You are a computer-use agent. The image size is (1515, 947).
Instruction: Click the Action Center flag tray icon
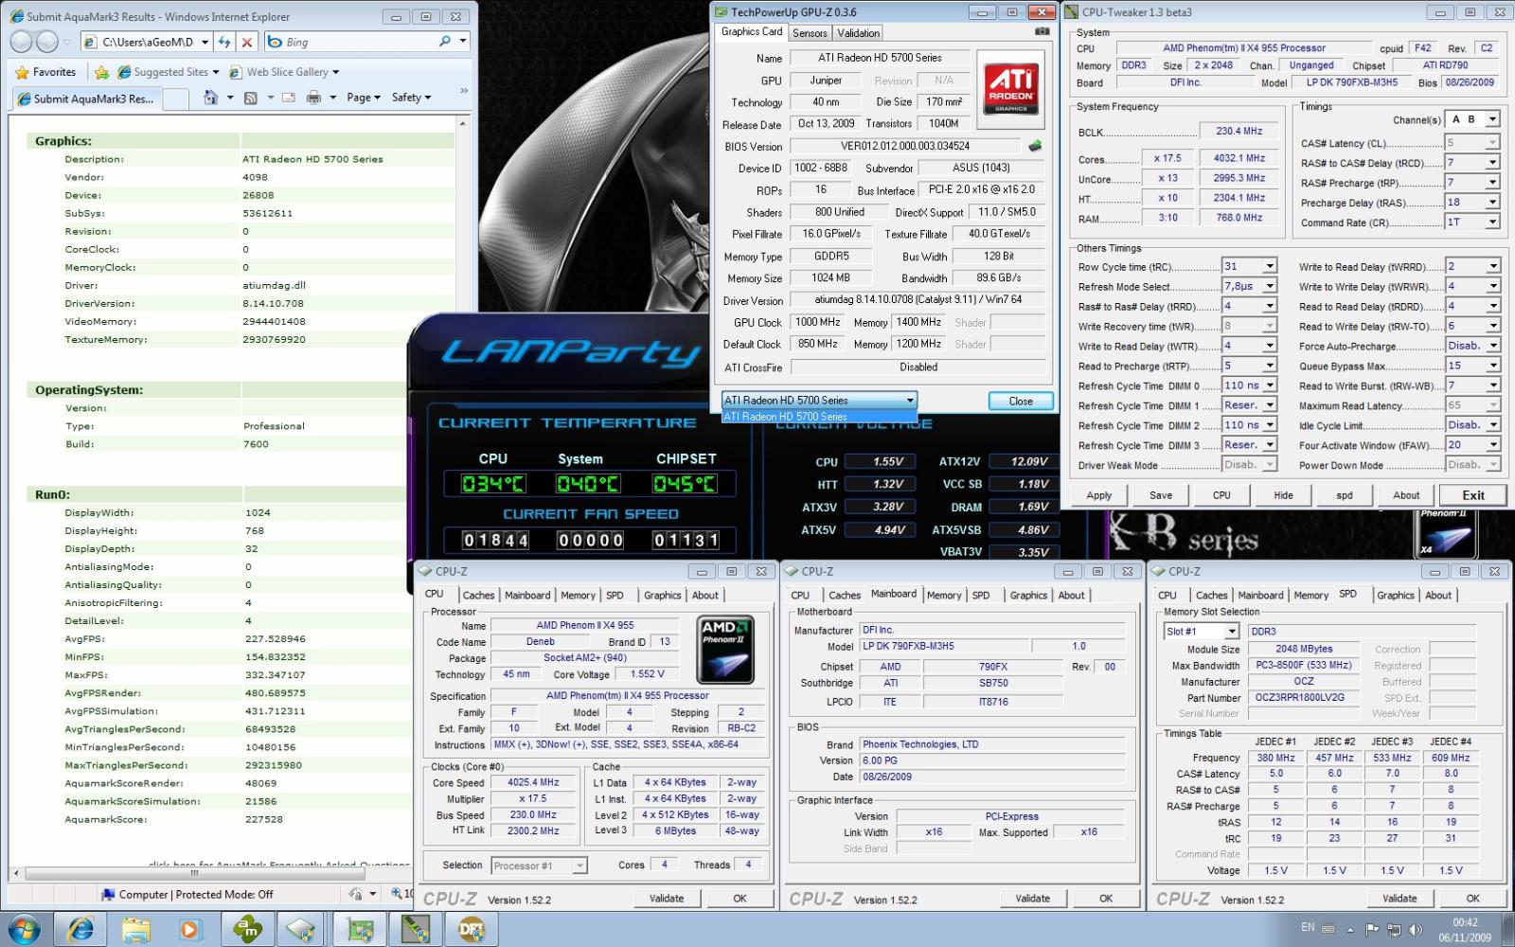pyautogui.click(x=1373, y=929)
